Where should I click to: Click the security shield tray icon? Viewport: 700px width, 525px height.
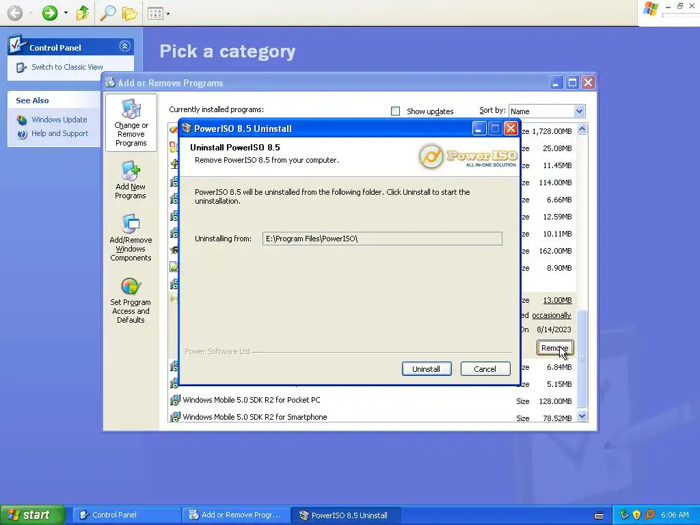tap(636, 515)
